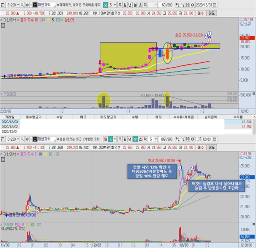Open minute interval dropdown showing 5

point(156,139)
